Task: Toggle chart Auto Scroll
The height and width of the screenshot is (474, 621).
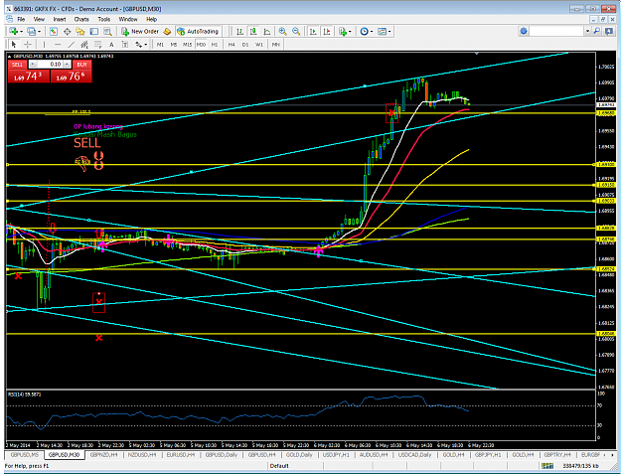Action: (313, 31)
